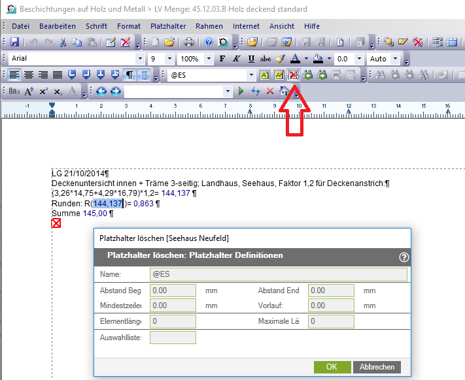Click the Abbrechen button

pos(377,367)
